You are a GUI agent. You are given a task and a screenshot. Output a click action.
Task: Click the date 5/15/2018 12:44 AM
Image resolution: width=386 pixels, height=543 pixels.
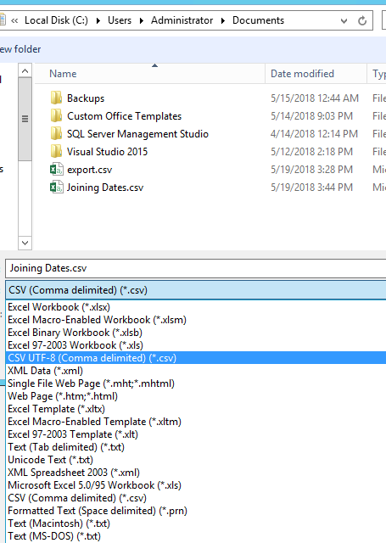point(315,98)
